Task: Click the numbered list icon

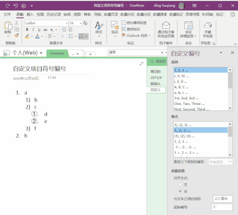Action: [81, 36]
